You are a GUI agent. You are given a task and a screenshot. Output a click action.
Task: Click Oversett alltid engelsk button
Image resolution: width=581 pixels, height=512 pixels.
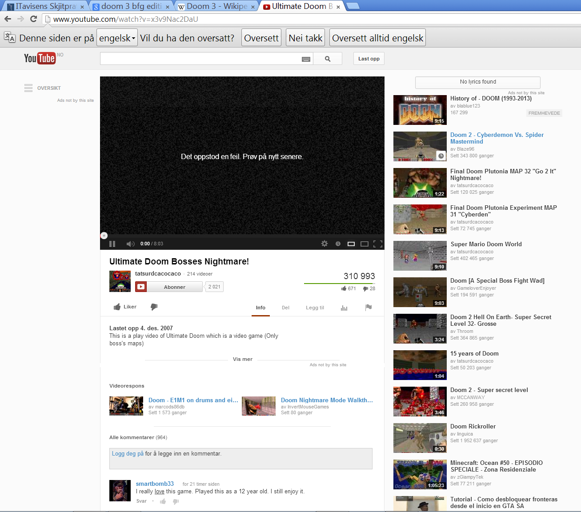378,38
